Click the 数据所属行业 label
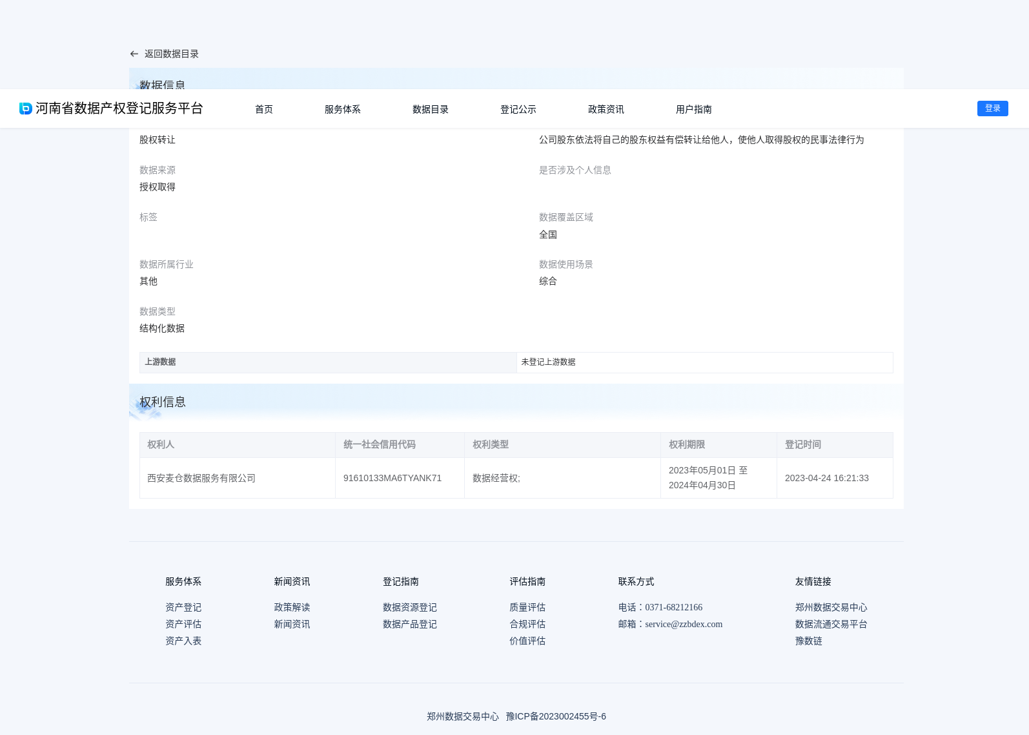Screen dimensions: 1029x735 [x=167, y=264]
